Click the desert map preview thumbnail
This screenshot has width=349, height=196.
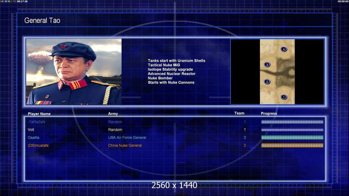pos(277,72)
